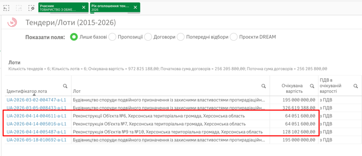The height and width of the screenshot is (156, 362).
Task: Click the 128 102 600,00 value cell
Action: (294, 132)
